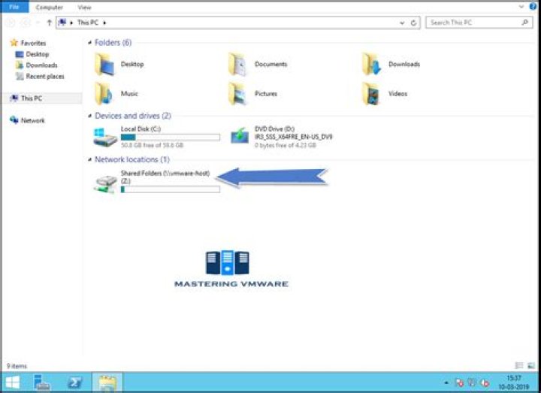Image resolution: width=541 pixels, height=393 pixels.
Task: Open the Music folder
Action: (x=104, y=94)
